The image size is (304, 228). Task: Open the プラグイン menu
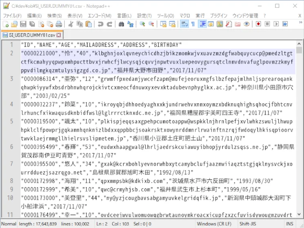218,16
